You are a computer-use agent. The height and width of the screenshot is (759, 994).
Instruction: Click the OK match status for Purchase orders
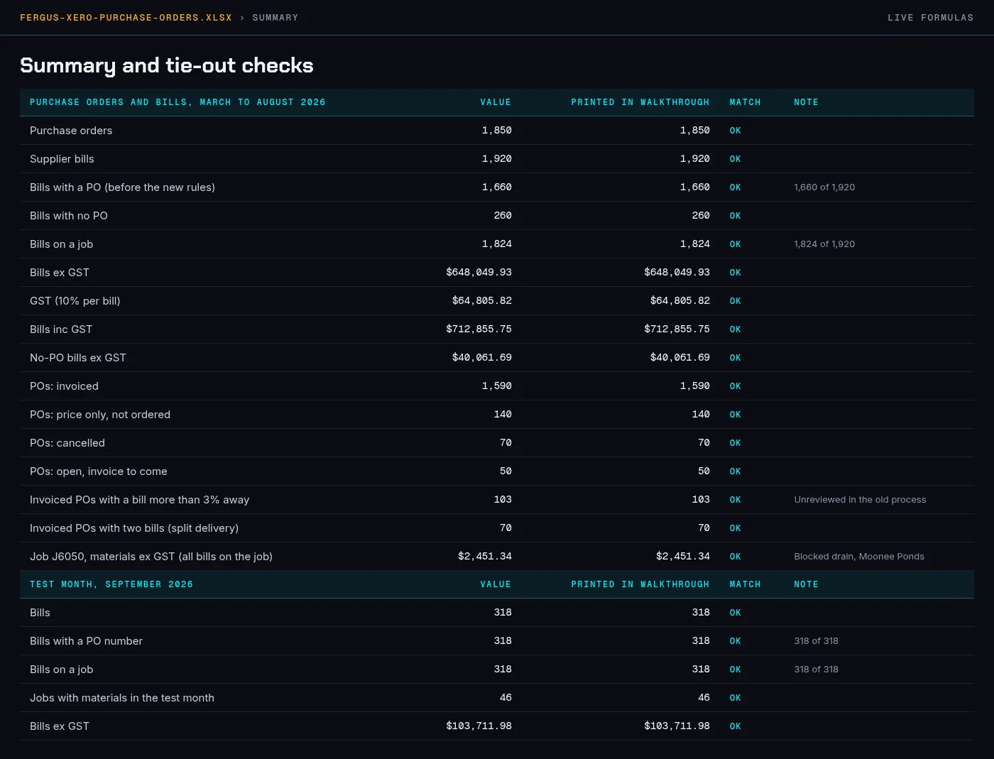pos(735,131)
